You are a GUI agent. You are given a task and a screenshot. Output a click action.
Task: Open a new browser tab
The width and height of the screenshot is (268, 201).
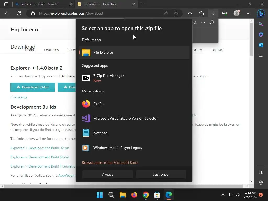click(142, 4)
